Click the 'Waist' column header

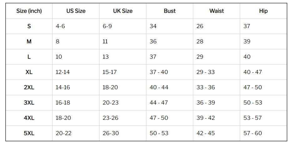click(217, 11)
